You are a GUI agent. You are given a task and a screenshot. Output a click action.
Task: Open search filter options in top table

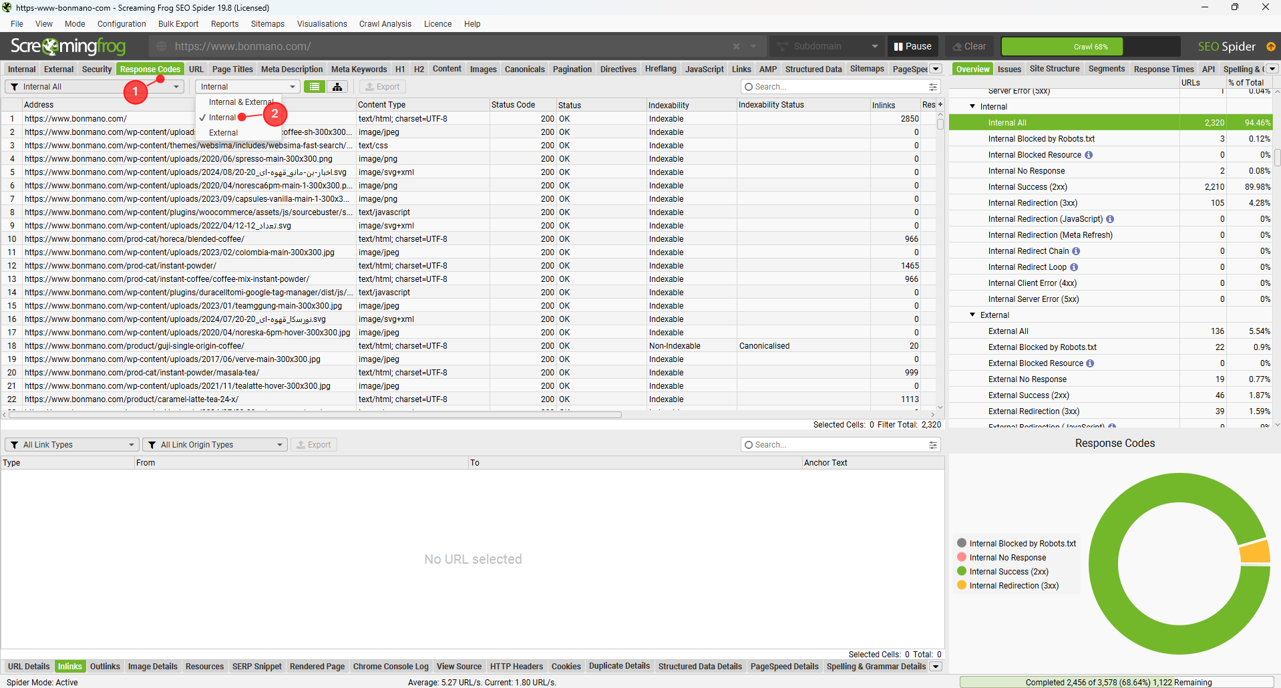(932, 87)
